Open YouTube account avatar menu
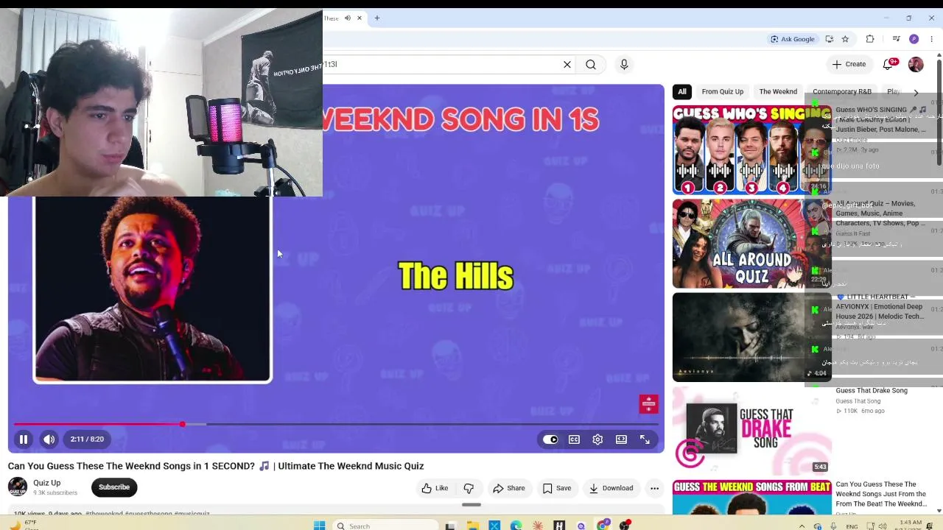The height and width of the screenshot is (530, 943). pos(916,65)
